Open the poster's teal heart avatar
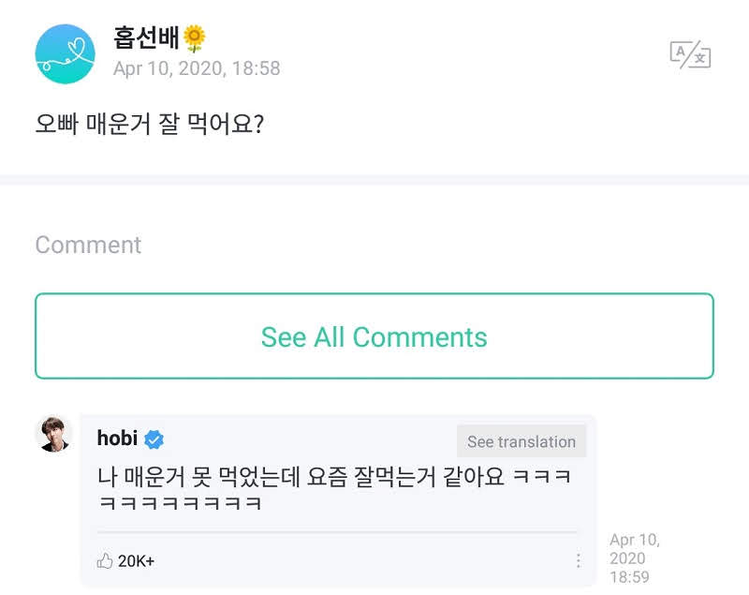This screenshot has height=595, width=749. tap(65, 54)
